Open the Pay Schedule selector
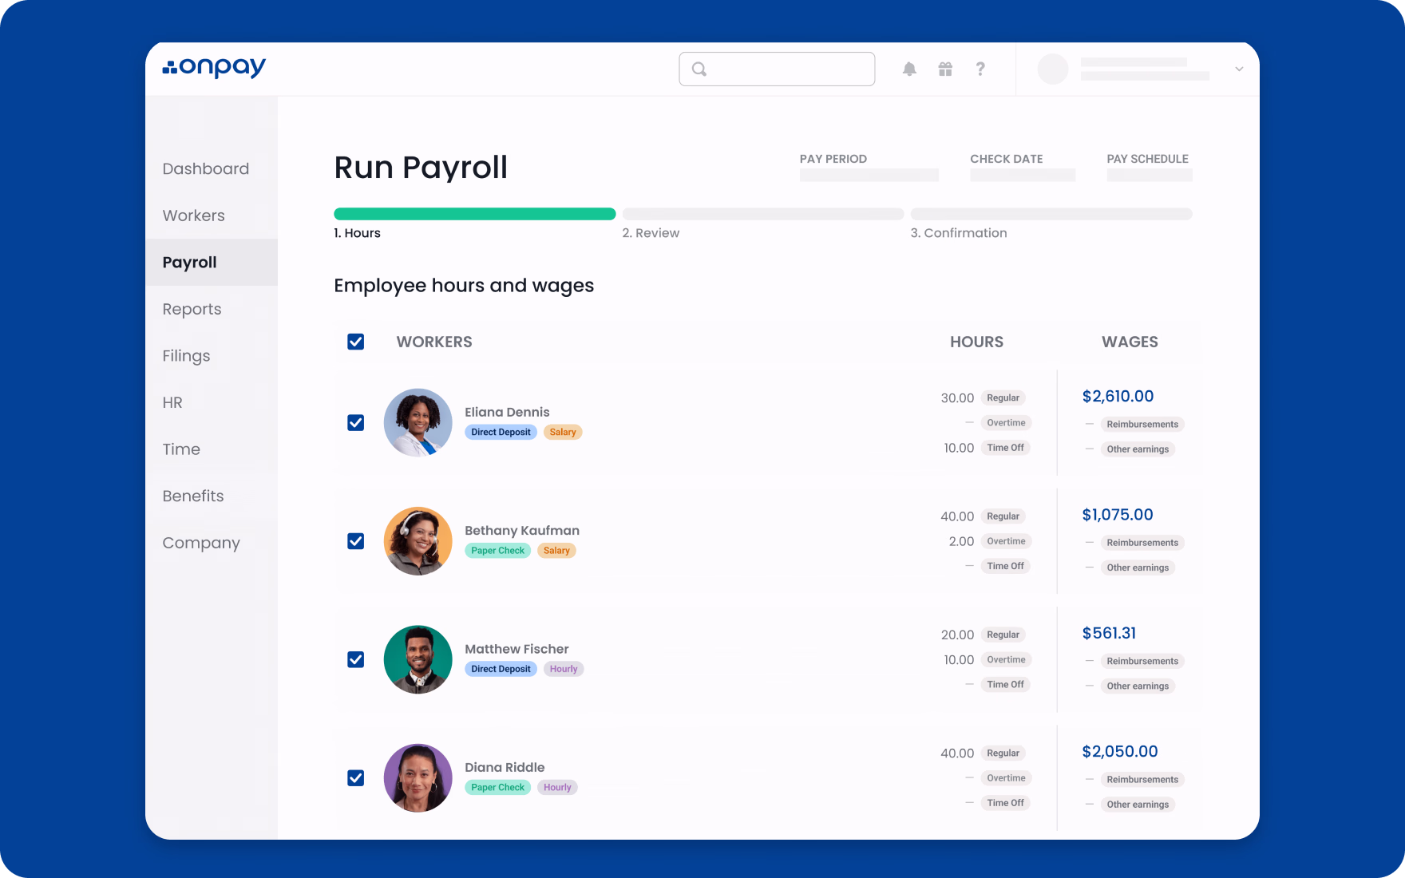 pos(1149,174)
